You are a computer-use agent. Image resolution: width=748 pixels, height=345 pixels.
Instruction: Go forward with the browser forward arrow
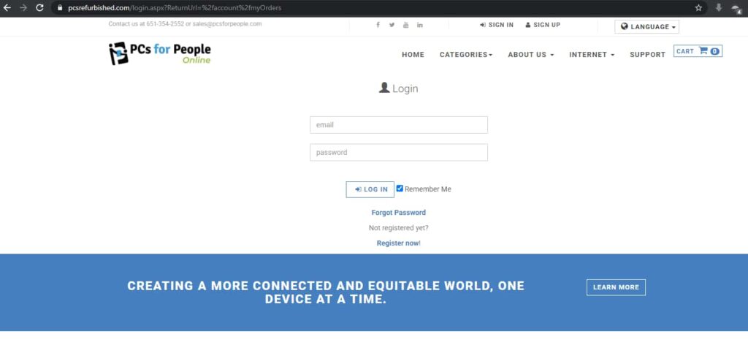click(23, 7)
